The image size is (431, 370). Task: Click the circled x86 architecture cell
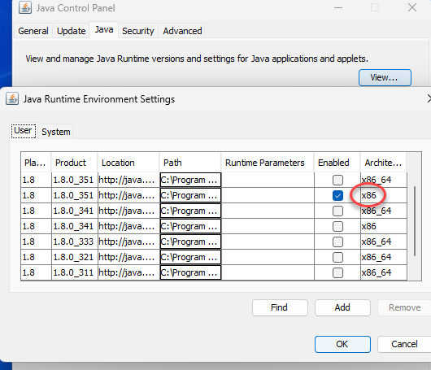point(384,196)
